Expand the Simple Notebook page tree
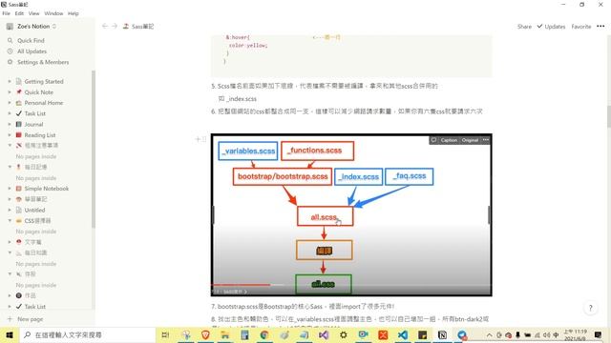 pyautogui.click(x=10, y=189)
